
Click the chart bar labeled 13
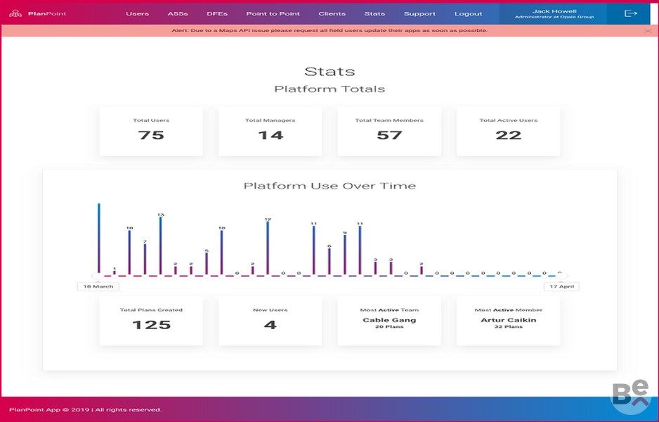[160, 246]
